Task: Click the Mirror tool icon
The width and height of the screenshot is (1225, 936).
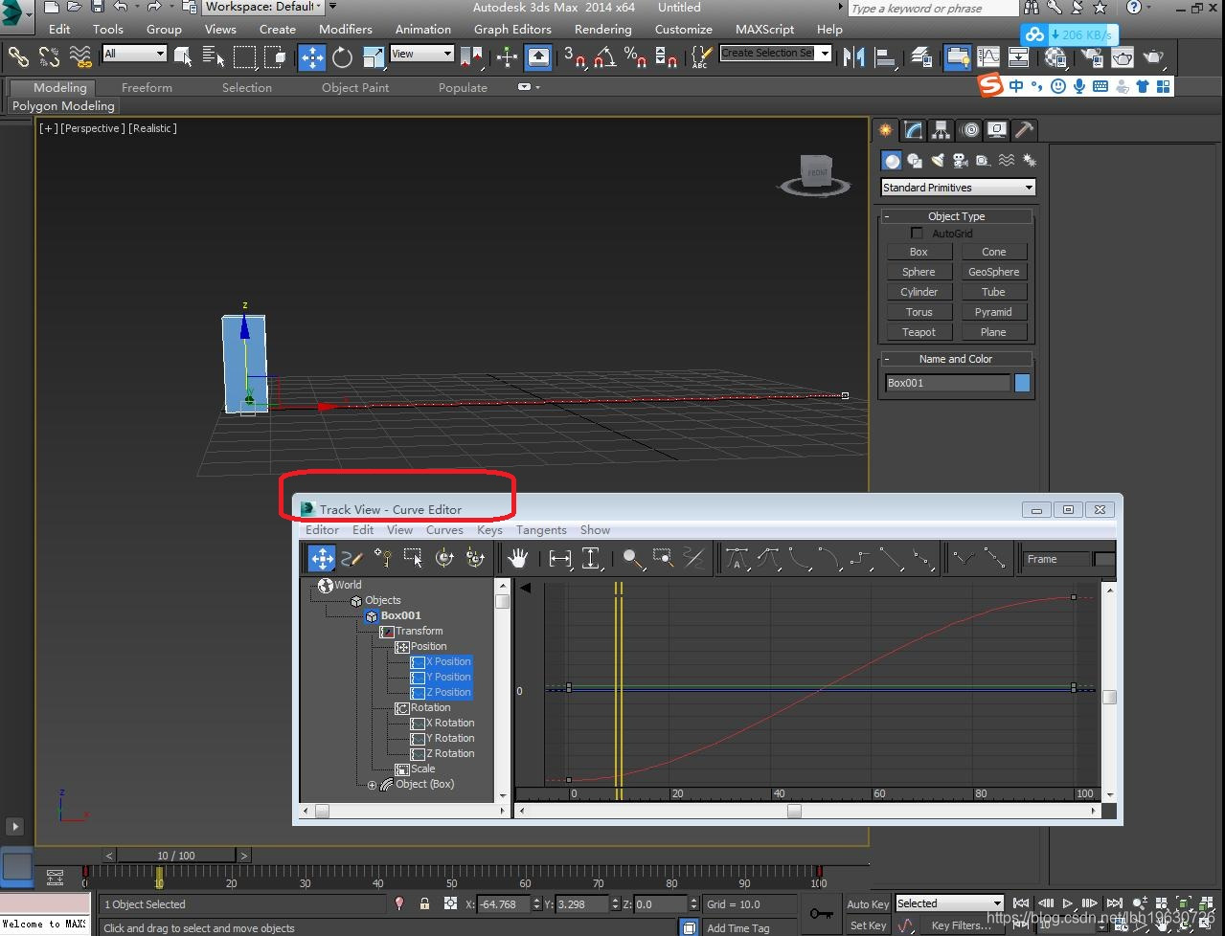Action: pos(852,57)
